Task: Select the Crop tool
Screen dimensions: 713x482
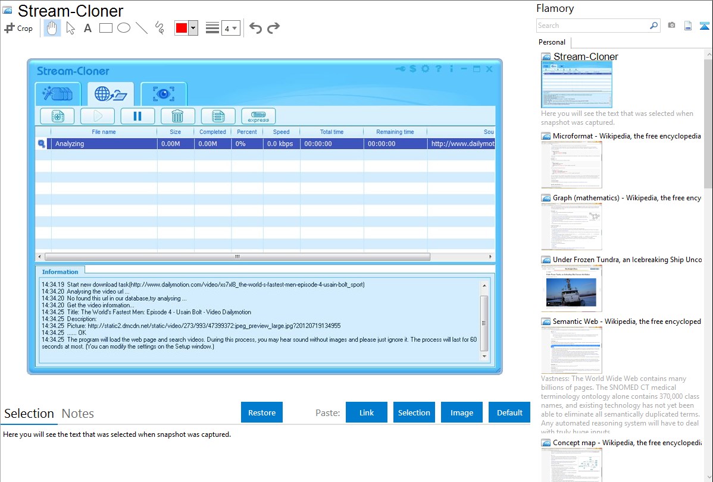Action: 18,28
